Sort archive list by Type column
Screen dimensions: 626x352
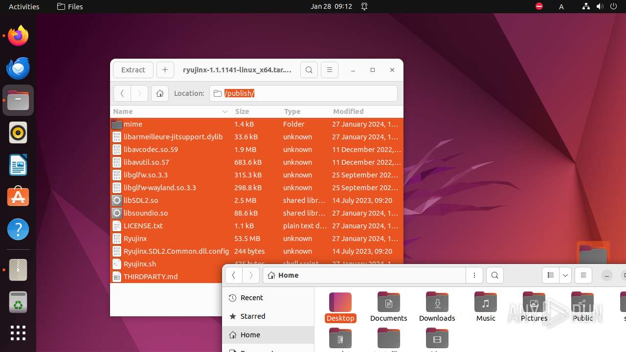[305, 111]
